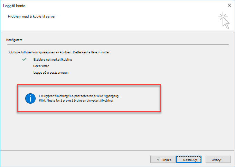Image resolution: width=235 pixels, height=167 pixels.
Task: Click the back arrow in the Tilbake button
Action: point(158,159)
